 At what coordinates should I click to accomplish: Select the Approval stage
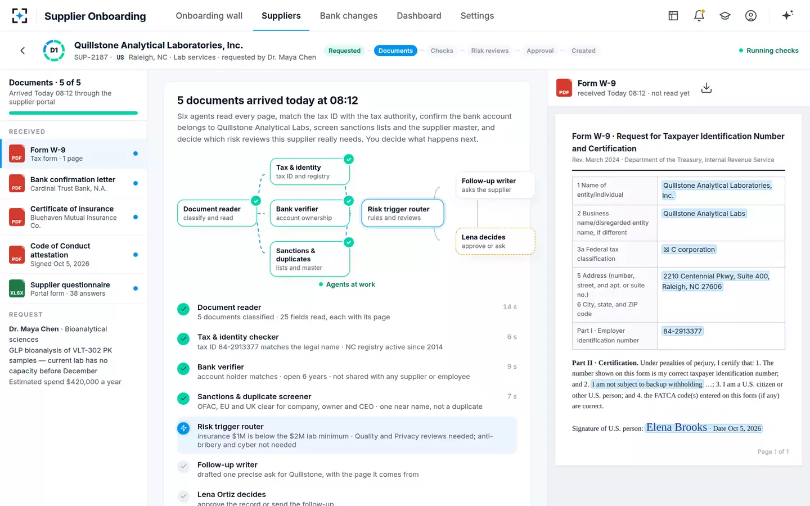(x=540, y=51)
